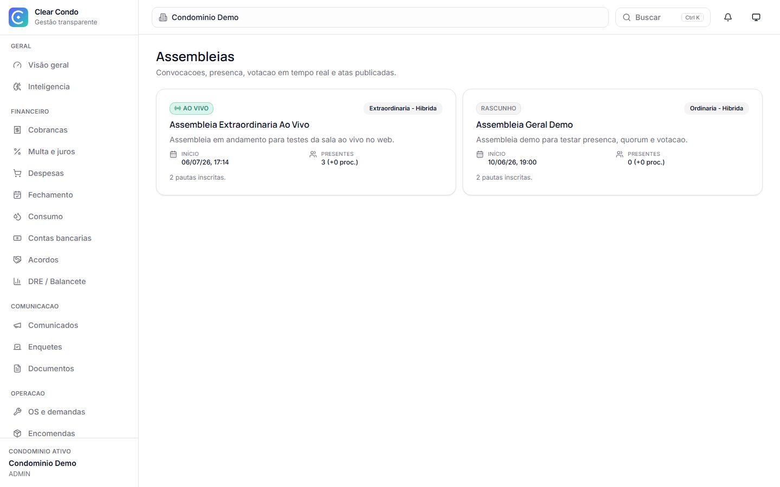780x487 pixels.
Task: Click the Cobrancas dollar icon in sidebar
Action: coord(17,130)
